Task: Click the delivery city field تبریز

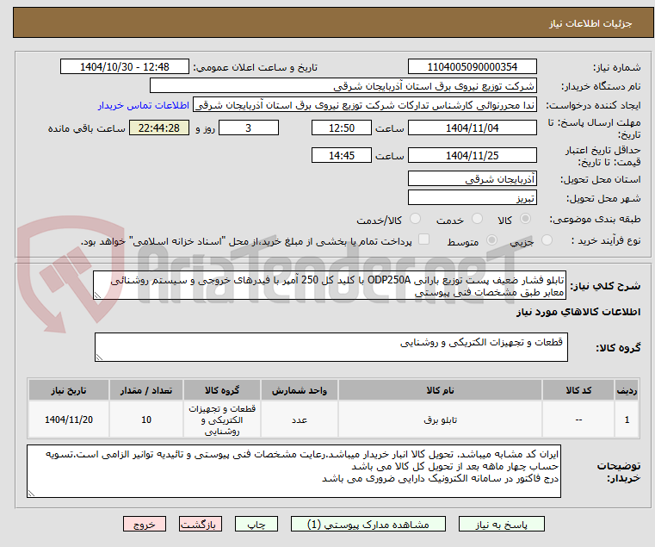Action: tap(472, 198)
